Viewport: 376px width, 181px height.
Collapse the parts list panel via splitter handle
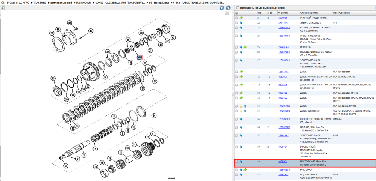233,93
